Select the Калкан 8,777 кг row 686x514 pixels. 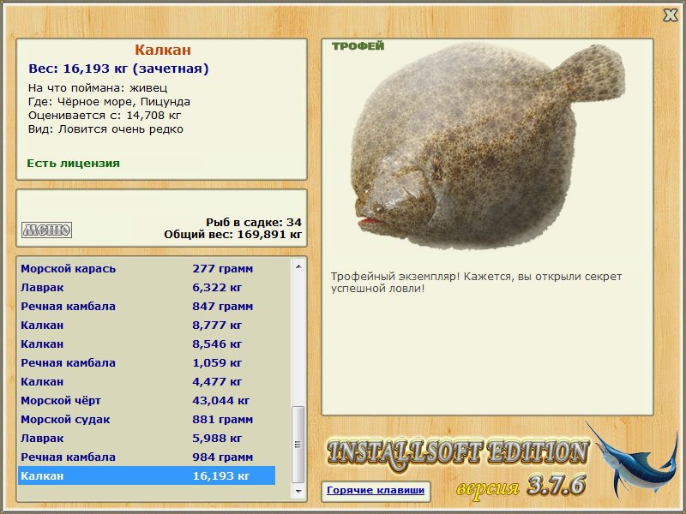pyautogui.click(x=147, y=325)
